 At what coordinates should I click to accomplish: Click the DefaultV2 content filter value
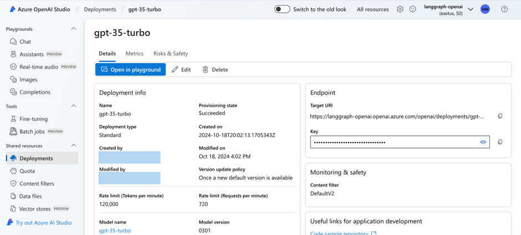tap(323, 193)
